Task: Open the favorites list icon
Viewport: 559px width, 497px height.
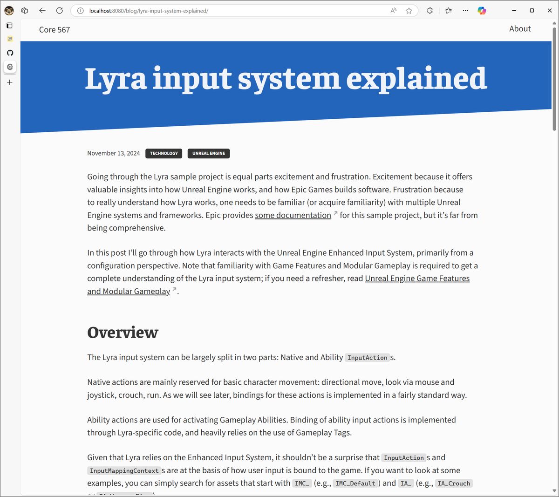Action: pyautogui.click(x=449, y=10)
